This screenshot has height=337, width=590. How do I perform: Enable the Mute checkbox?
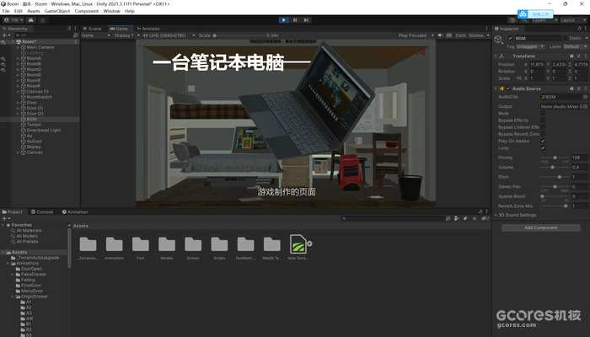(543, 113)
